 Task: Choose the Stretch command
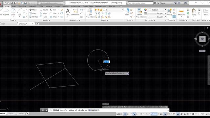[x=33, y=17]
